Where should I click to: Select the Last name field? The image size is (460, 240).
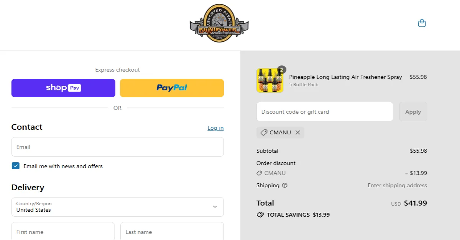point(172,232)
